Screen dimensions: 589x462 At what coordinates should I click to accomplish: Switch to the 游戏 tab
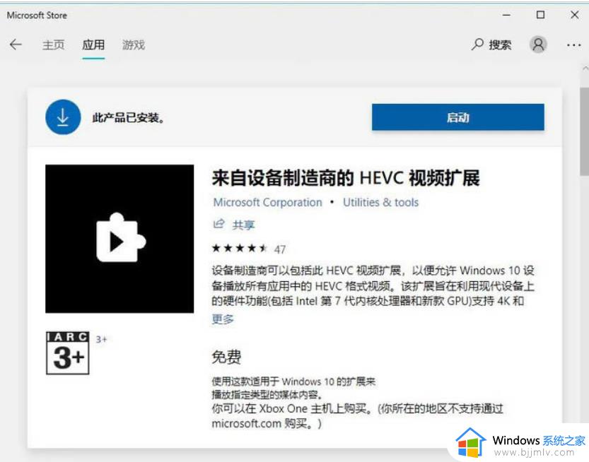[x=134, y=45]
